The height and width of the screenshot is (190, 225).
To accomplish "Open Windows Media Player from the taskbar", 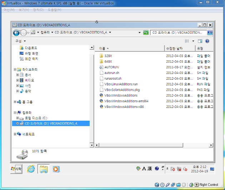I will [56, 169].
